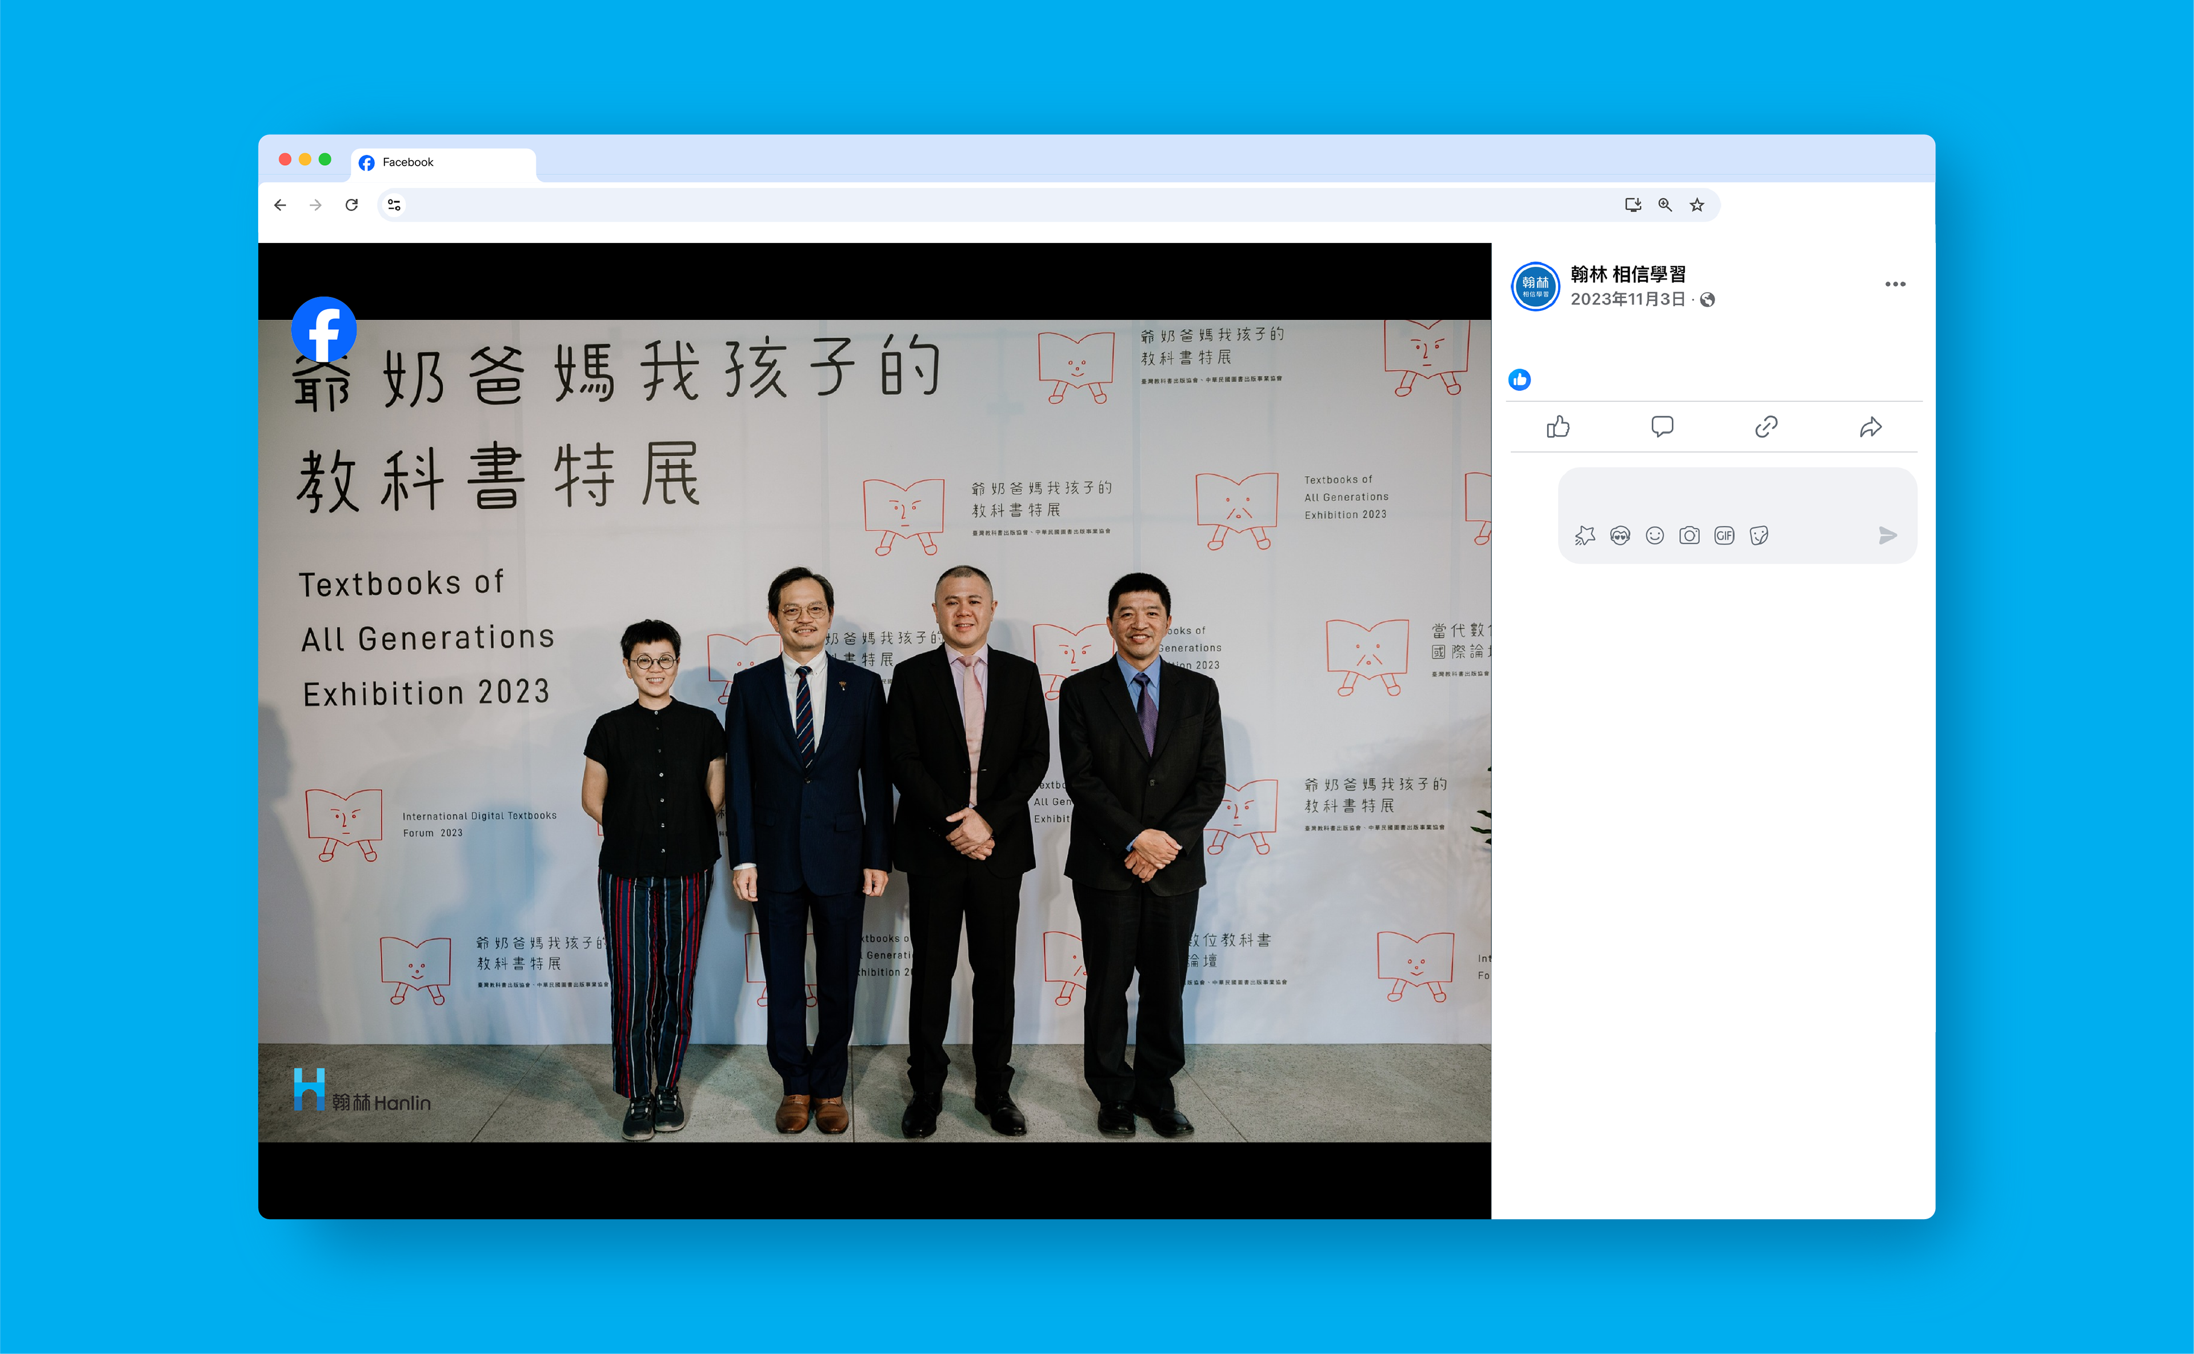
Task: Select the Facebook browser tab
Action: click(443, 162)
